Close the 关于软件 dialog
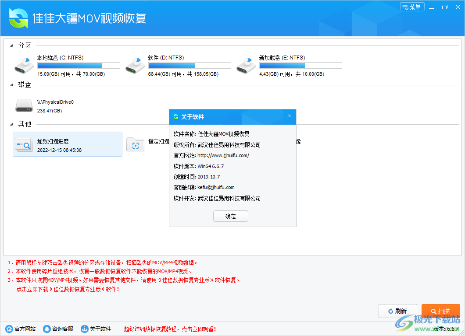465x336 pixels. click(x=290, y=116)
